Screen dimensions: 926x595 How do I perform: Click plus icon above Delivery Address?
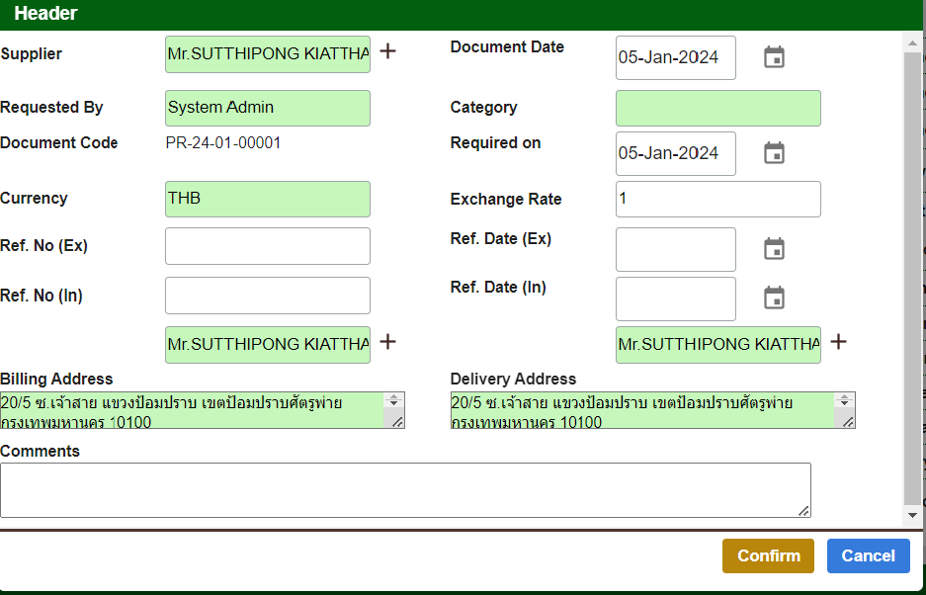click(x=838, y=342)
